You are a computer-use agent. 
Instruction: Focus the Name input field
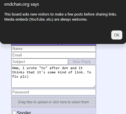(54, 49)
